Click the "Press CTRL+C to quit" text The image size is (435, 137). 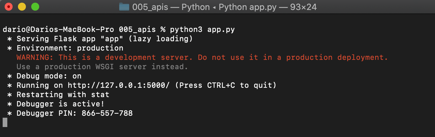[x=225, y=85]
